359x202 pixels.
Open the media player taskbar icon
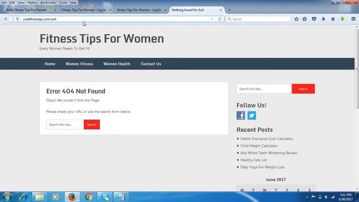(x=55, y=197)
